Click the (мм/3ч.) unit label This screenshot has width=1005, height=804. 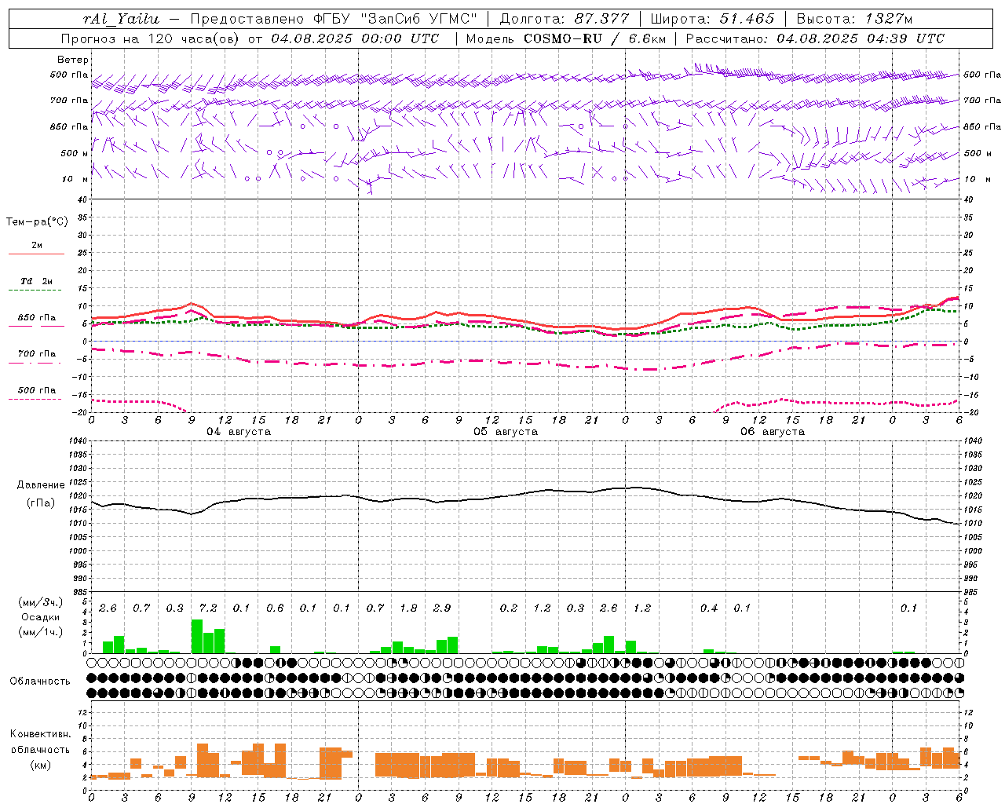pos(40,603)
